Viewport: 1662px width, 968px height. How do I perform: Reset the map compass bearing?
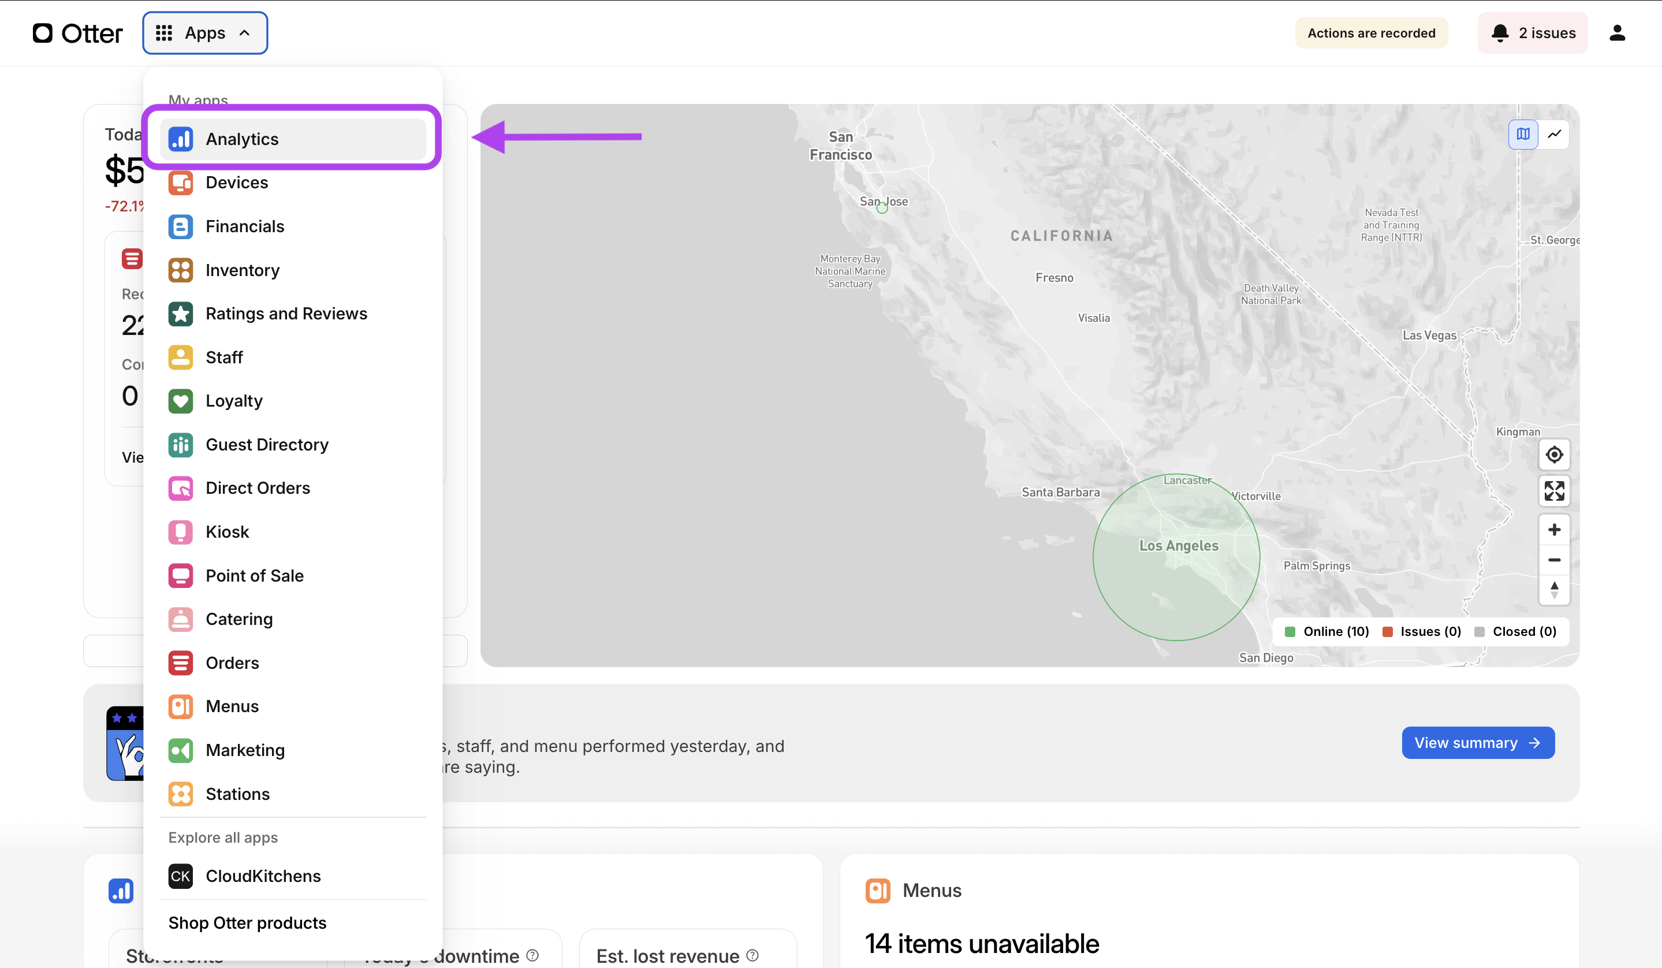1554,590
